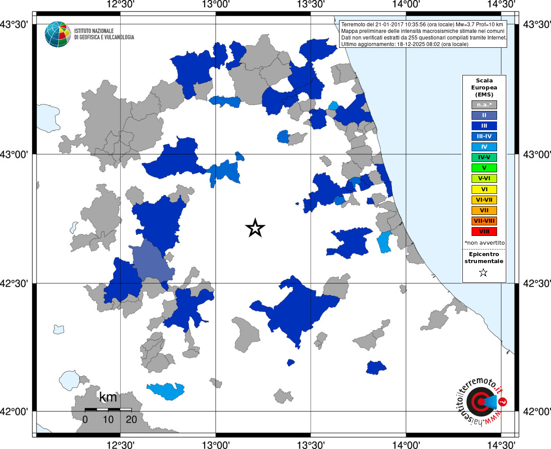Click the IV-V intensity legend swatch
This screenshot has width=551, height=449.
click(484, 157)
